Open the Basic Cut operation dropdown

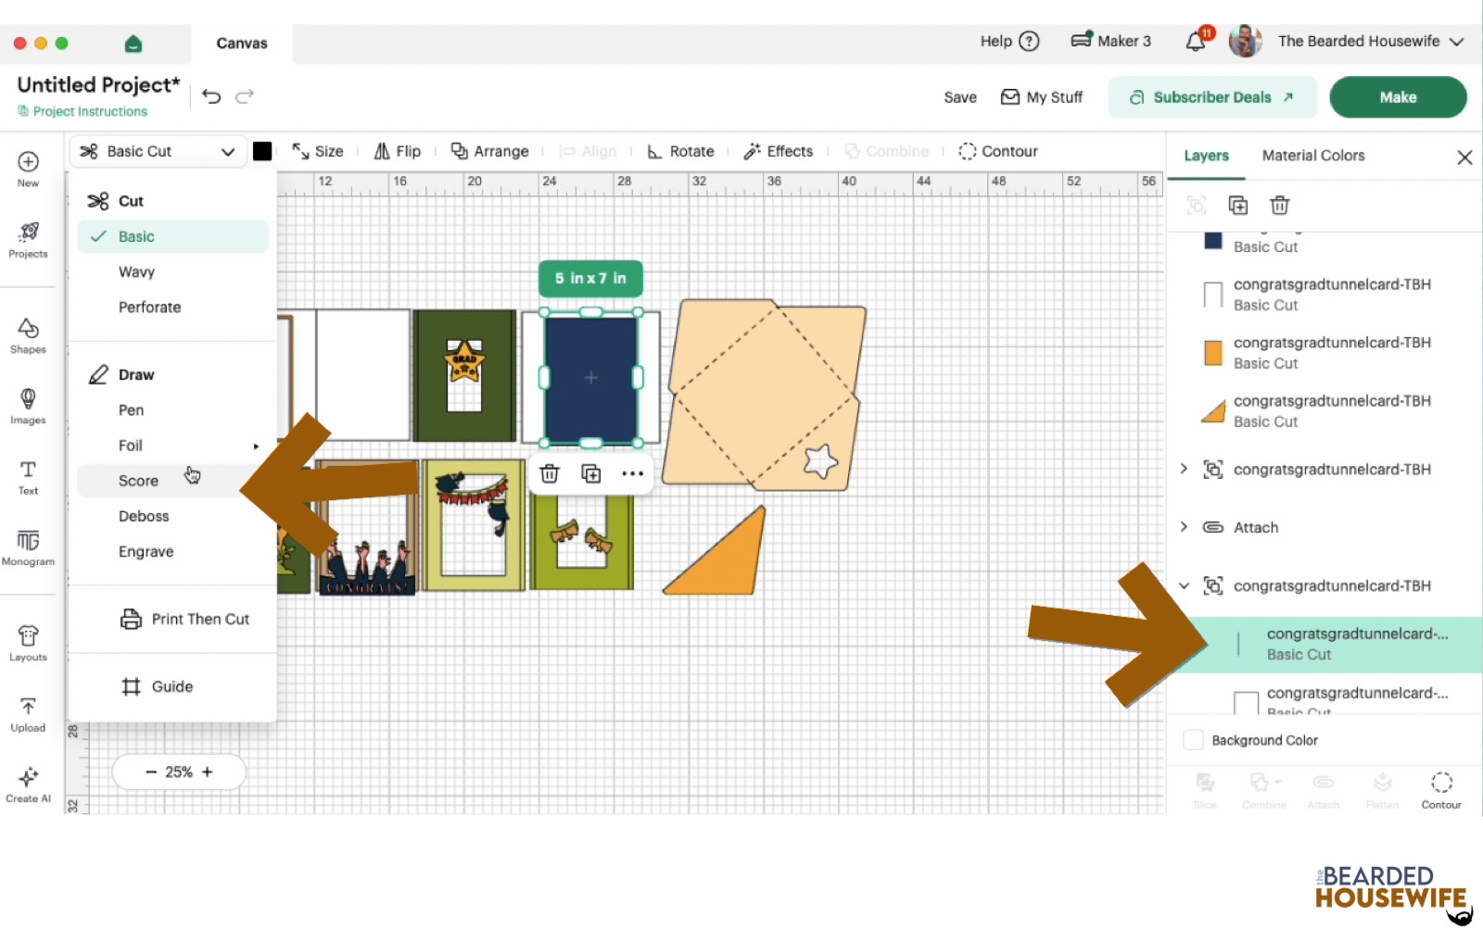pyautogui.click(x=158, y=151)
